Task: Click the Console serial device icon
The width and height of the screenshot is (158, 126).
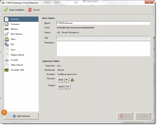Action: click(7, 60)
